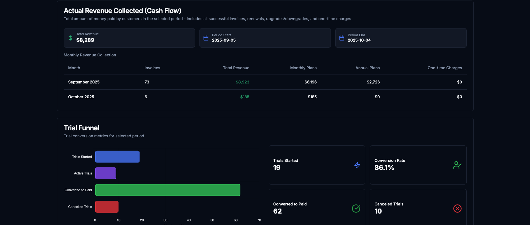Click the Month column header

pos(74,68)
